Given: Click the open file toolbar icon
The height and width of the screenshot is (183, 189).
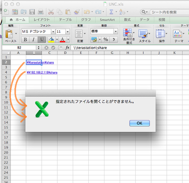Looking at the screenshot, I should [23, 12].
